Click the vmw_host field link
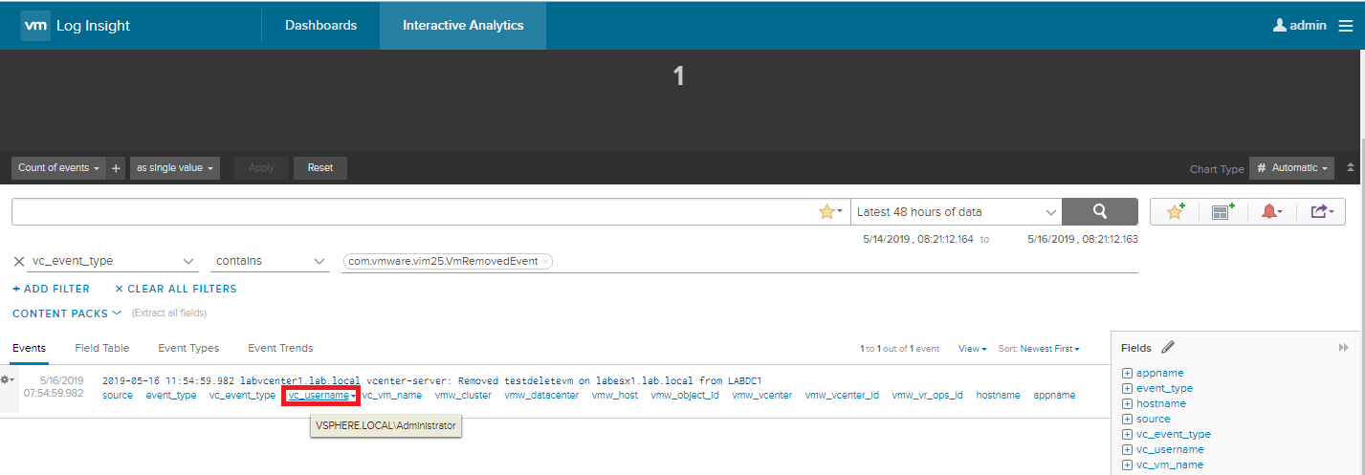The height and width of the screenshot is (475, 1365). tap(615, 395)
